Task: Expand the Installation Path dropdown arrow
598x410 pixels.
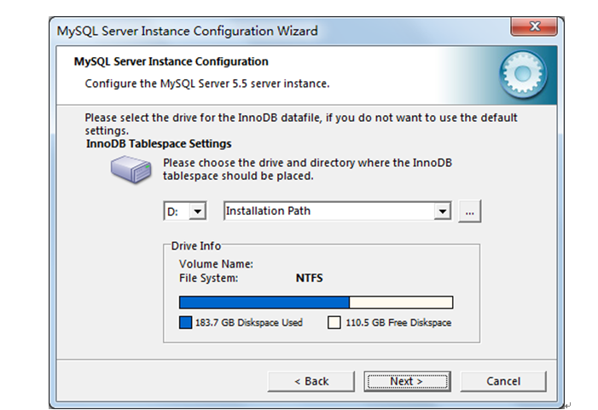Action: pos(443,211)
